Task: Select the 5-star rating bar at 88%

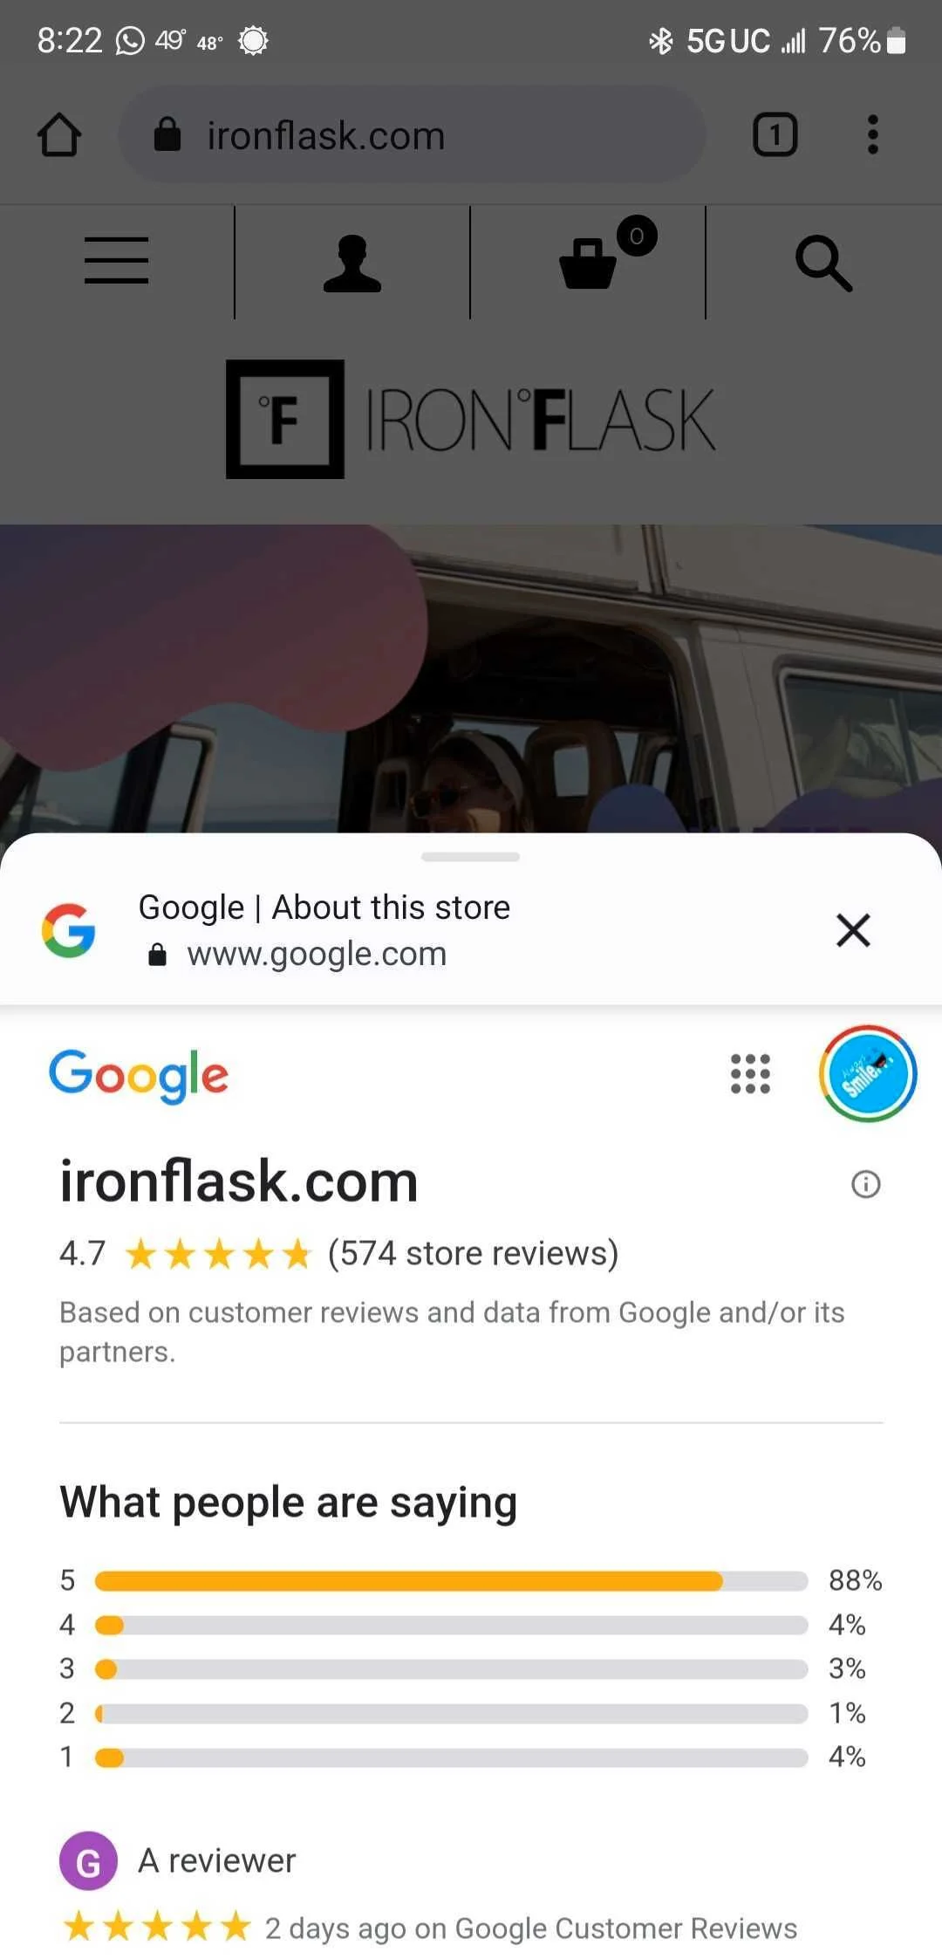Action: click(x=451, y=1580)
